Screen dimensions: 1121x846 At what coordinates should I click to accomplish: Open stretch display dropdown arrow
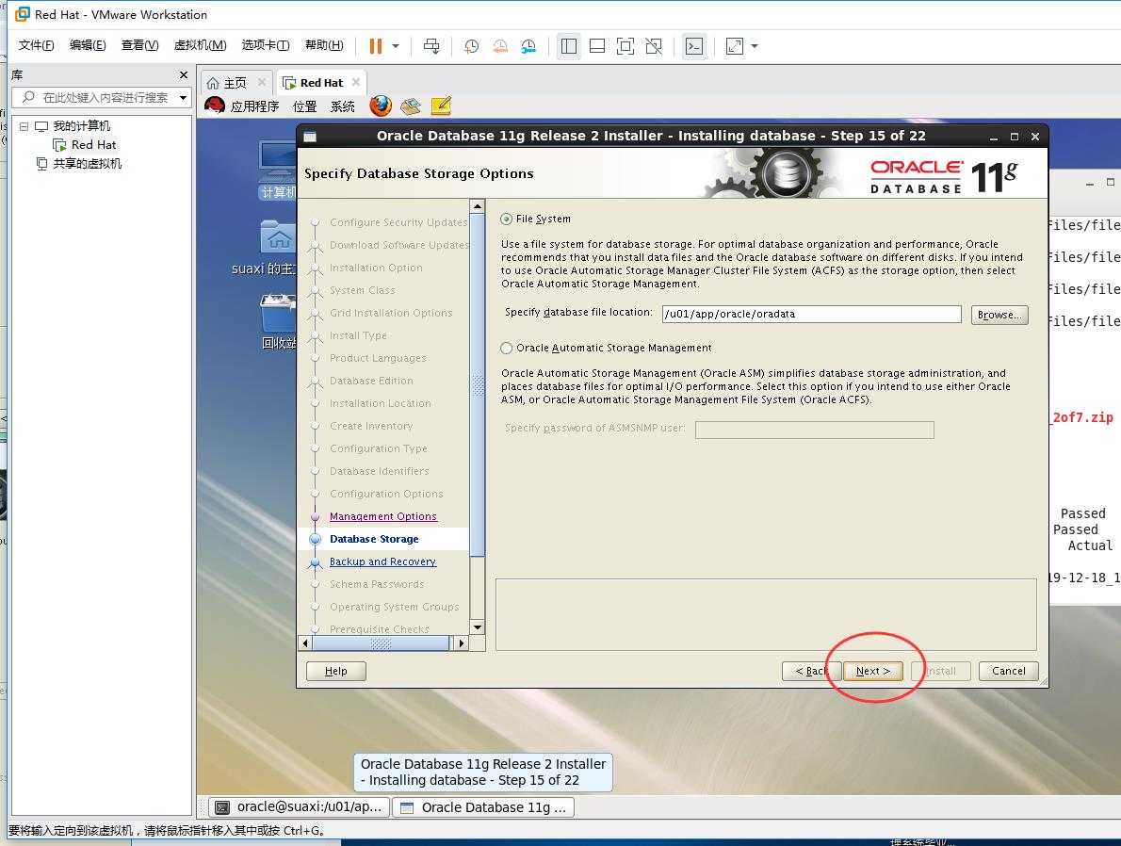pyautogui.click(x=755, y=46)
